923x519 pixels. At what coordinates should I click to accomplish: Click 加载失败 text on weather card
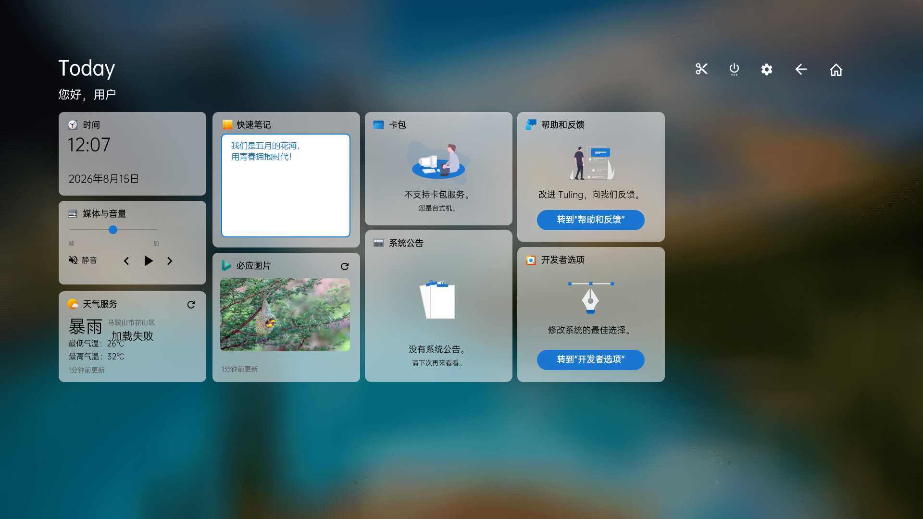coord(133,336)
